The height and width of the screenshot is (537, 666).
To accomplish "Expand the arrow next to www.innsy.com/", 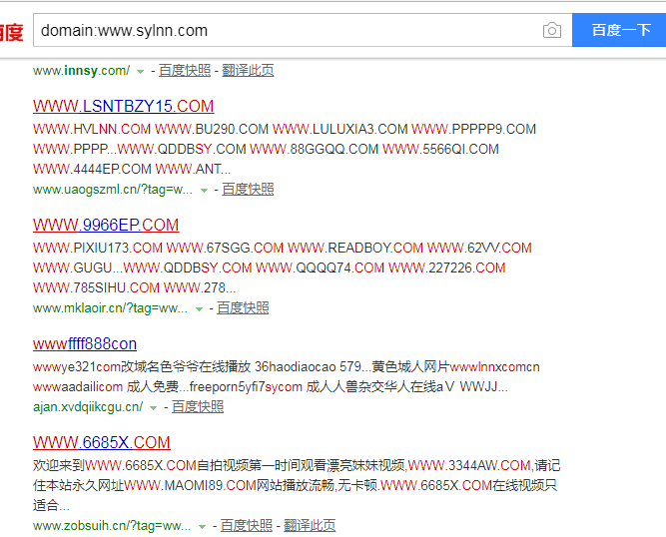I will [140, 72].
